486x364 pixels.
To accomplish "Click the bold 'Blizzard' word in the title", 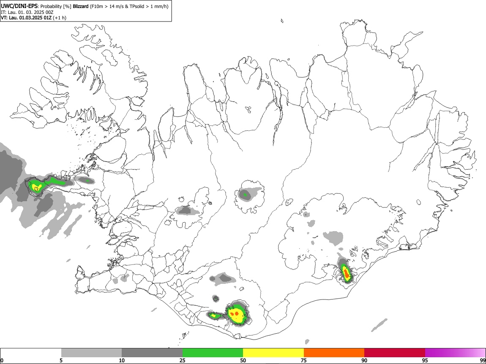I will coord(81,6).
